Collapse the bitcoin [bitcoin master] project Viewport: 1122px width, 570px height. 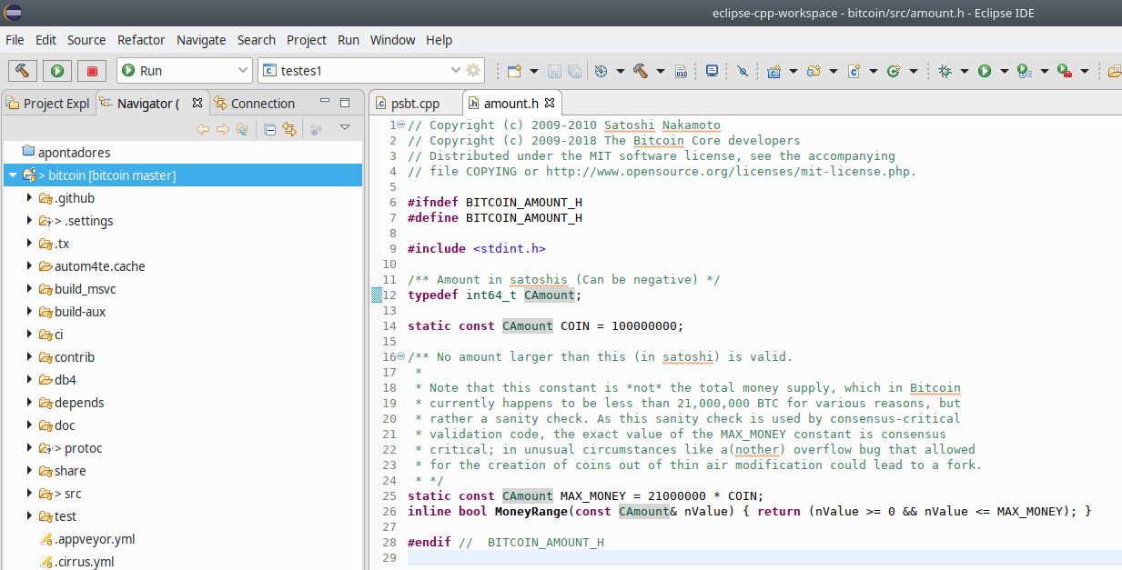[x=12, y=175]
